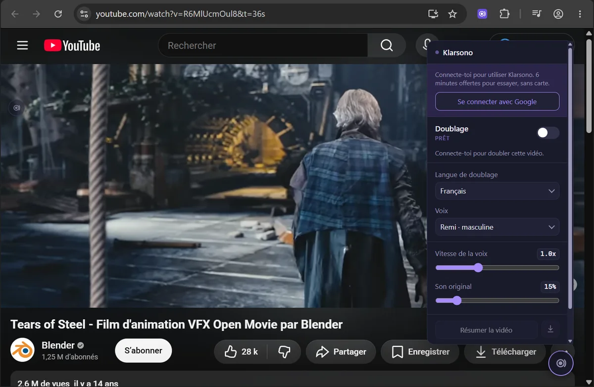Click the Klarsono panel scrollbar

(570, 178)
